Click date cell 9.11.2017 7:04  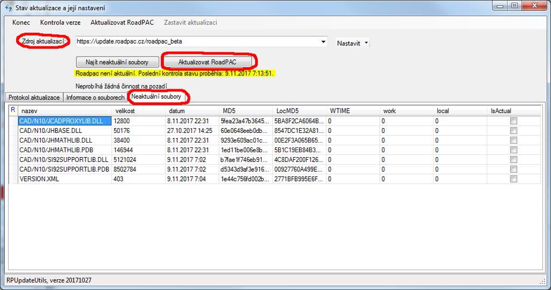pos(192,179)
